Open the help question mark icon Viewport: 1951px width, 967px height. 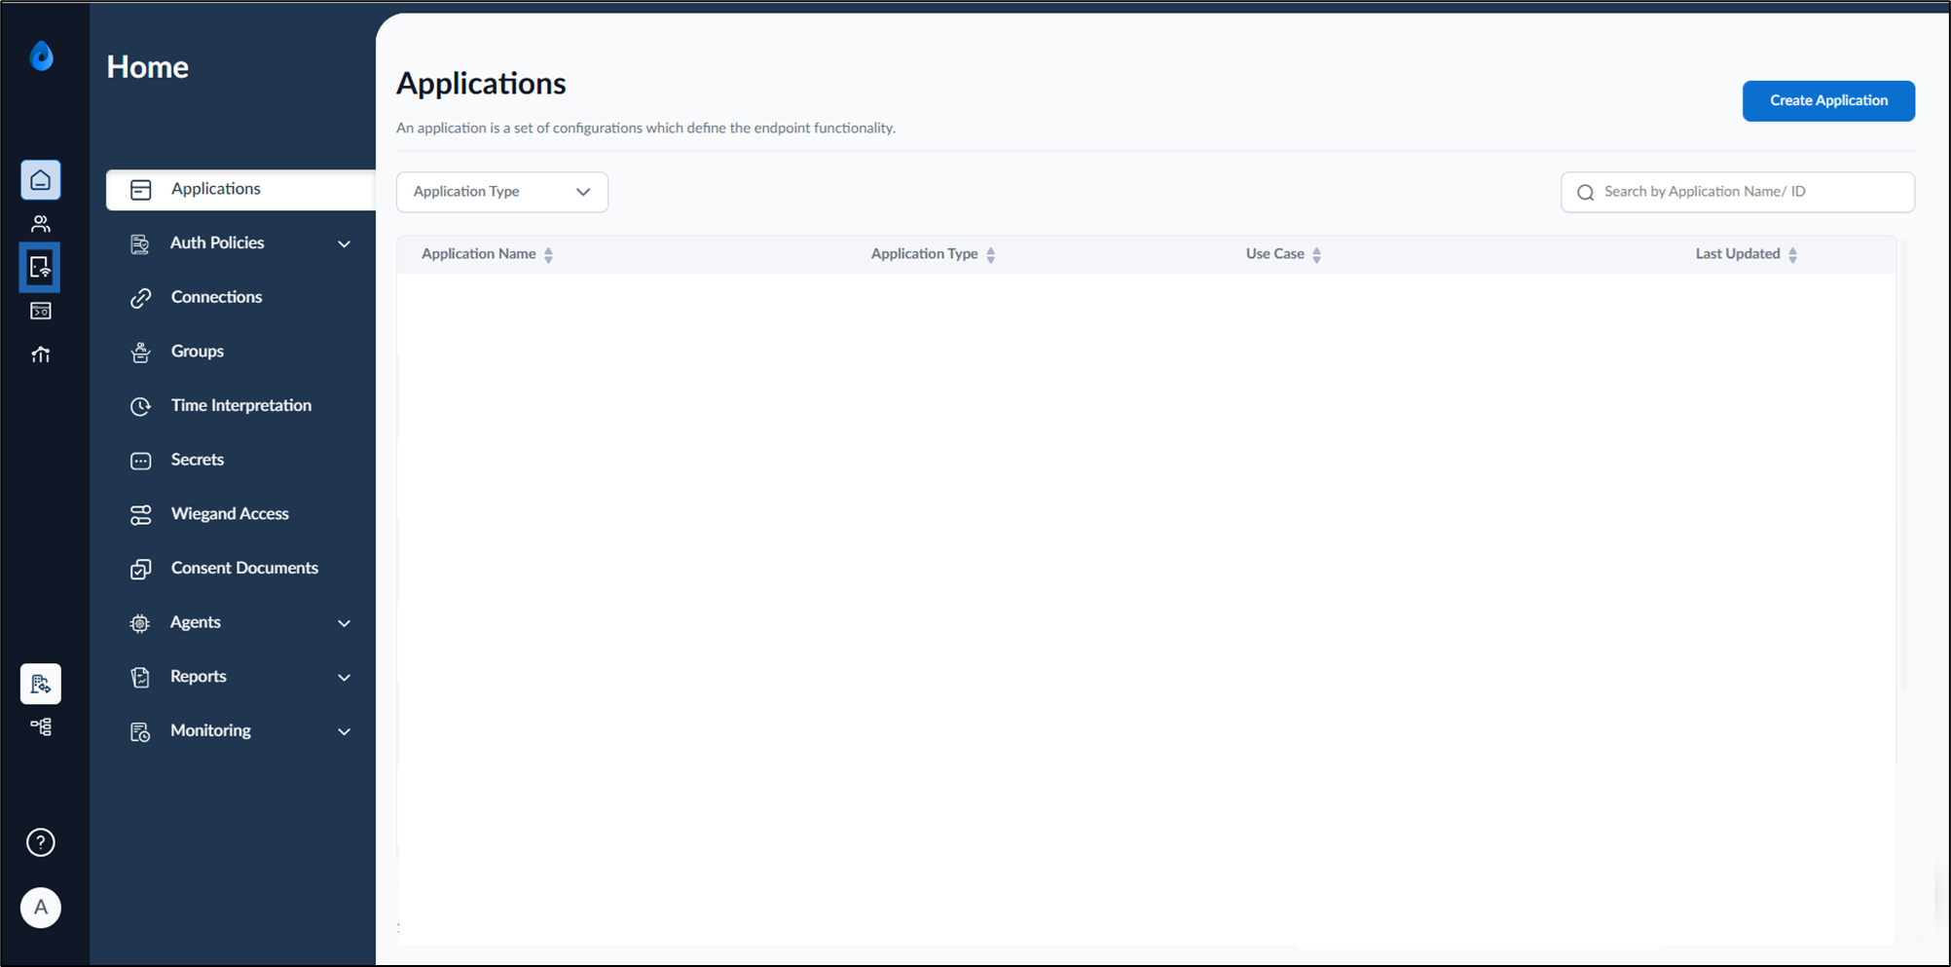(41, 842)
